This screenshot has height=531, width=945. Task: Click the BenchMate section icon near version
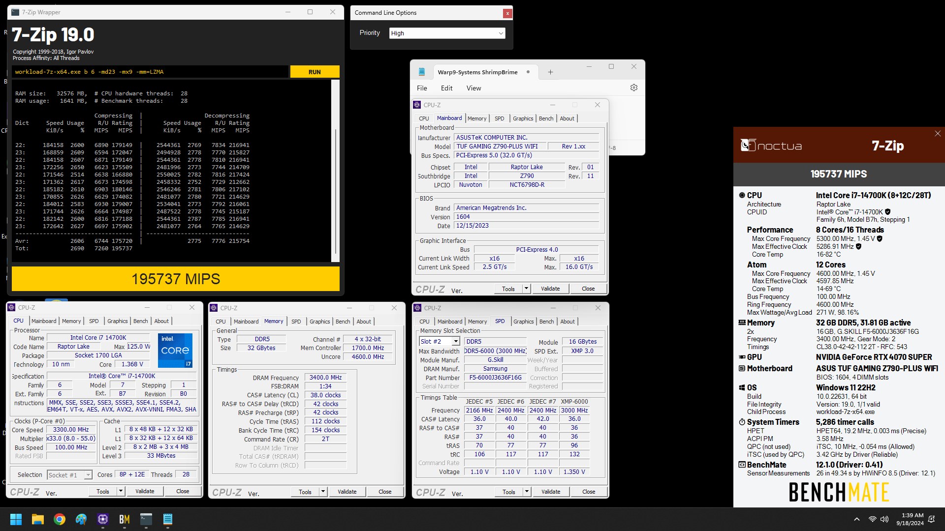point(742,465)
